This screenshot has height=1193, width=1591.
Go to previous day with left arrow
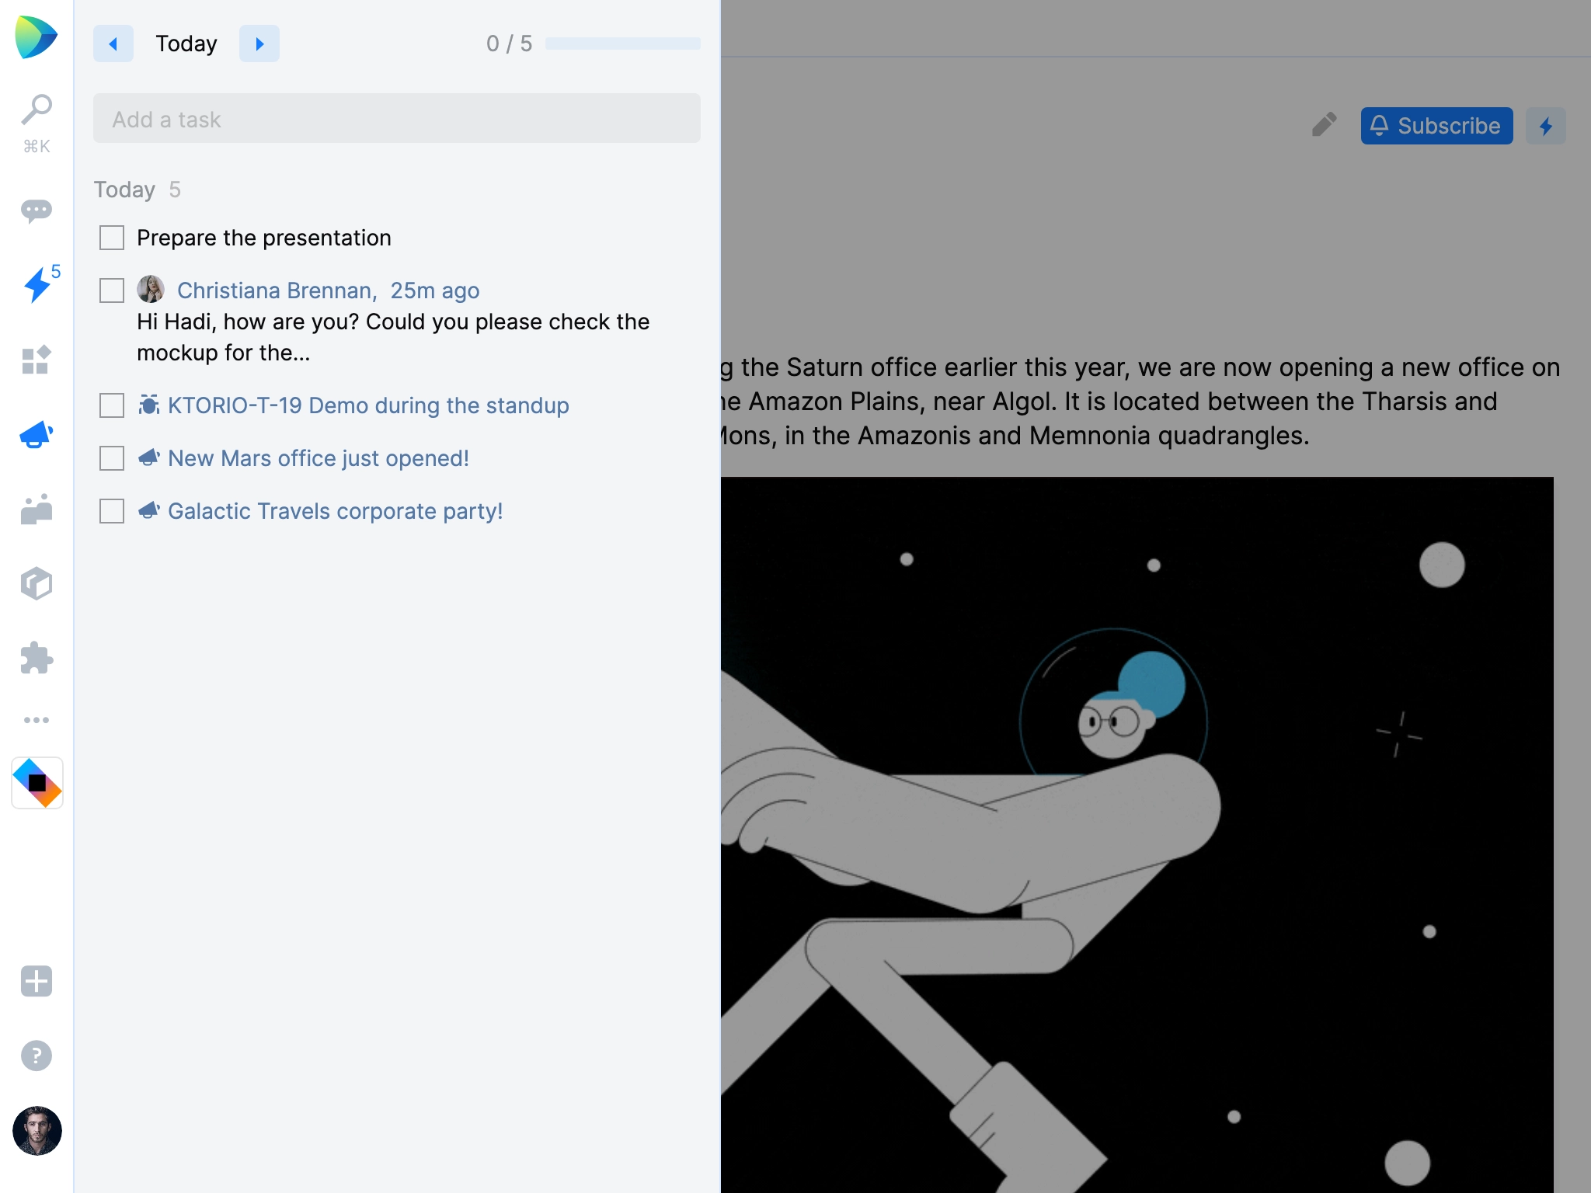click(x=113, y=43)
